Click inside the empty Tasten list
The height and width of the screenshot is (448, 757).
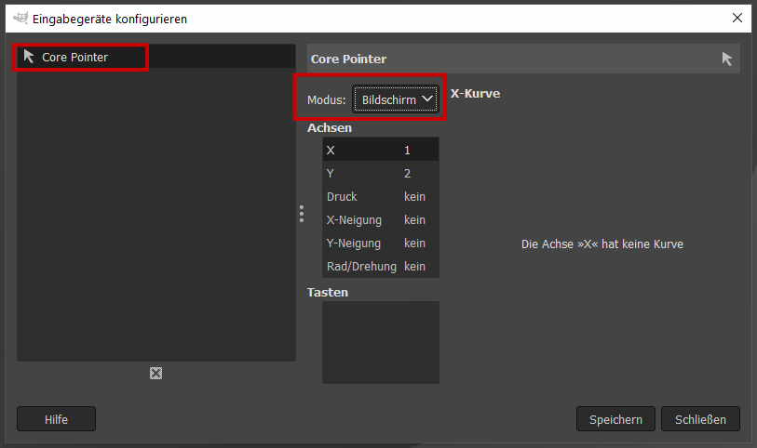(x=380, y=341)
